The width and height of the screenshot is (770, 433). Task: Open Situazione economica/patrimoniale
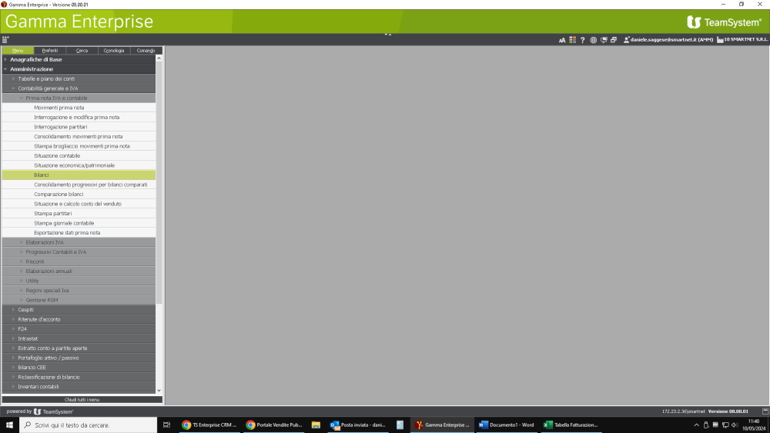[79, 165]
